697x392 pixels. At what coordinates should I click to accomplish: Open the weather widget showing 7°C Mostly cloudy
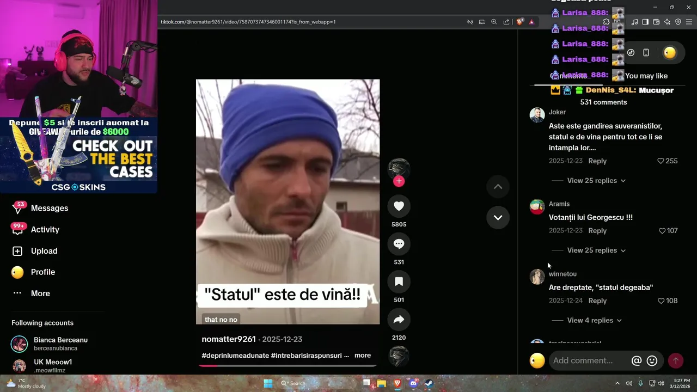(x=26, y=383)
